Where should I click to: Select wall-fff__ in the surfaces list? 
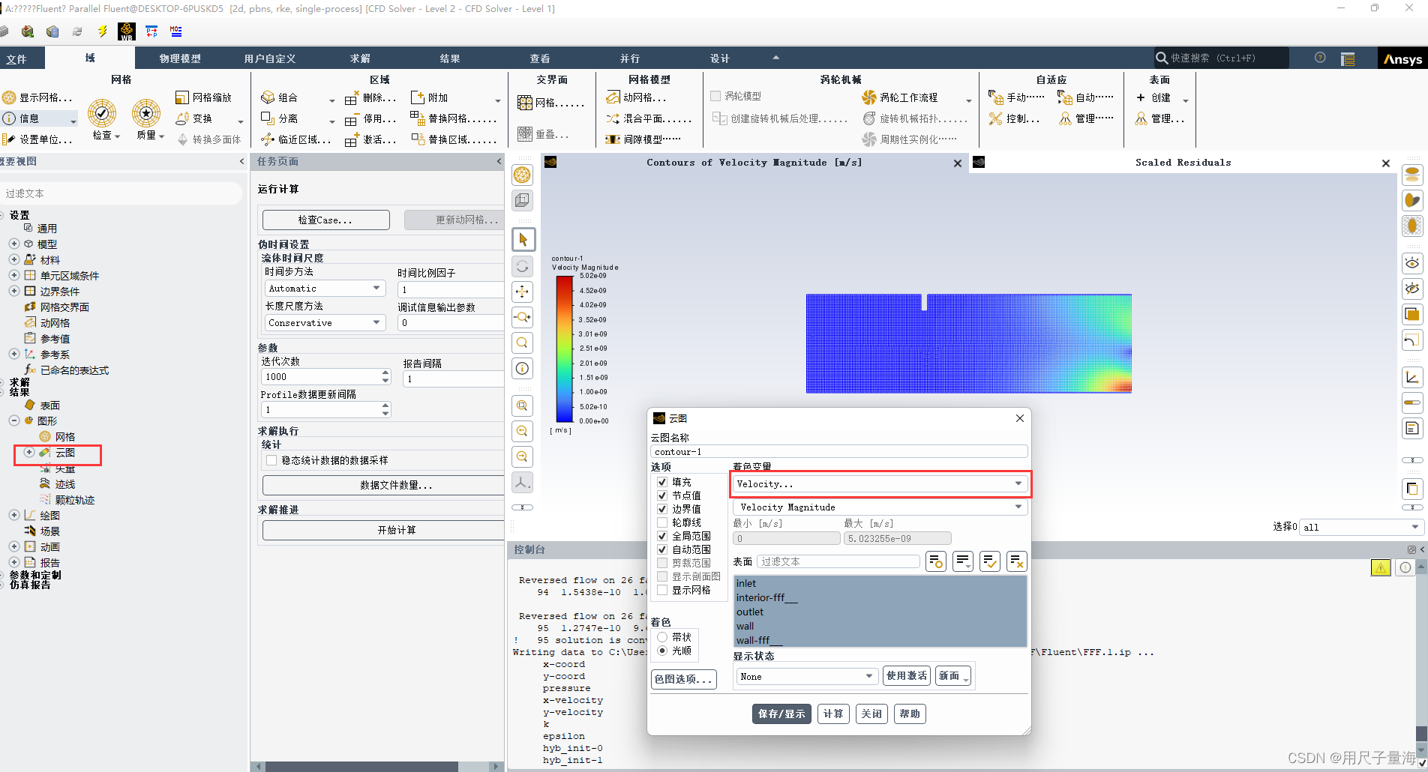tap(880, 640)
